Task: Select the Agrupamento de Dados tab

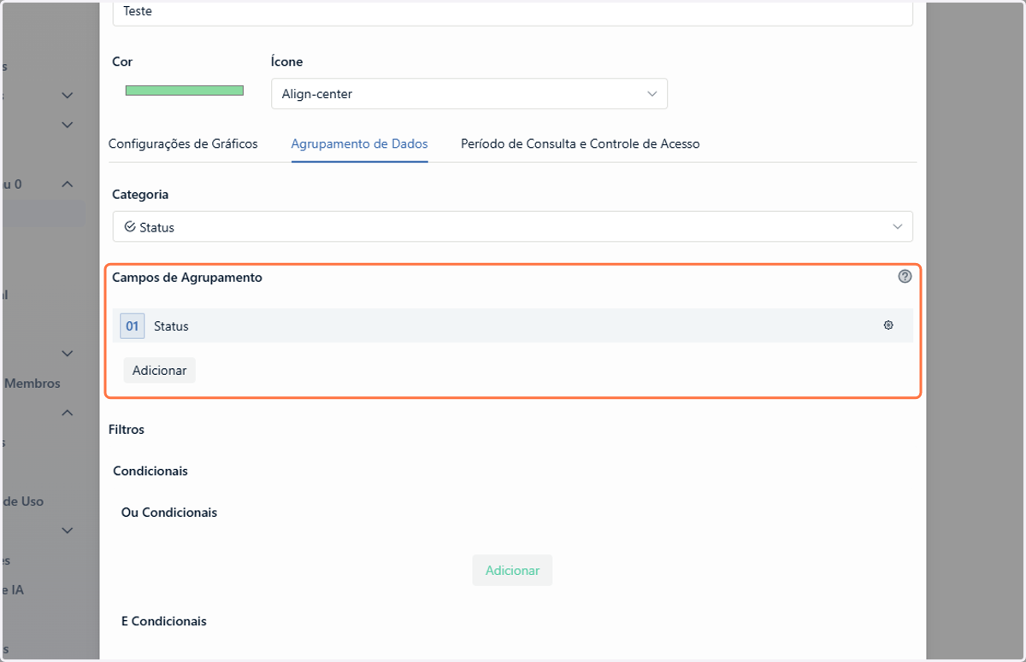Action: (x=359, y=144)
